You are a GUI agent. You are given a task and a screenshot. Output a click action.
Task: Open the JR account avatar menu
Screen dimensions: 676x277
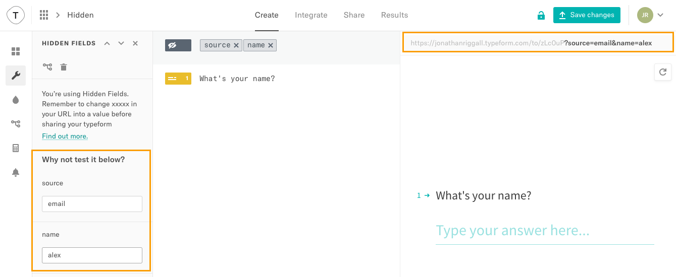pyautogui.click(x=645, y=15)
